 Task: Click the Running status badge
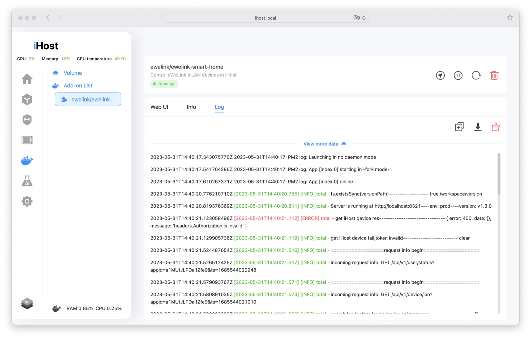(164, 84)
